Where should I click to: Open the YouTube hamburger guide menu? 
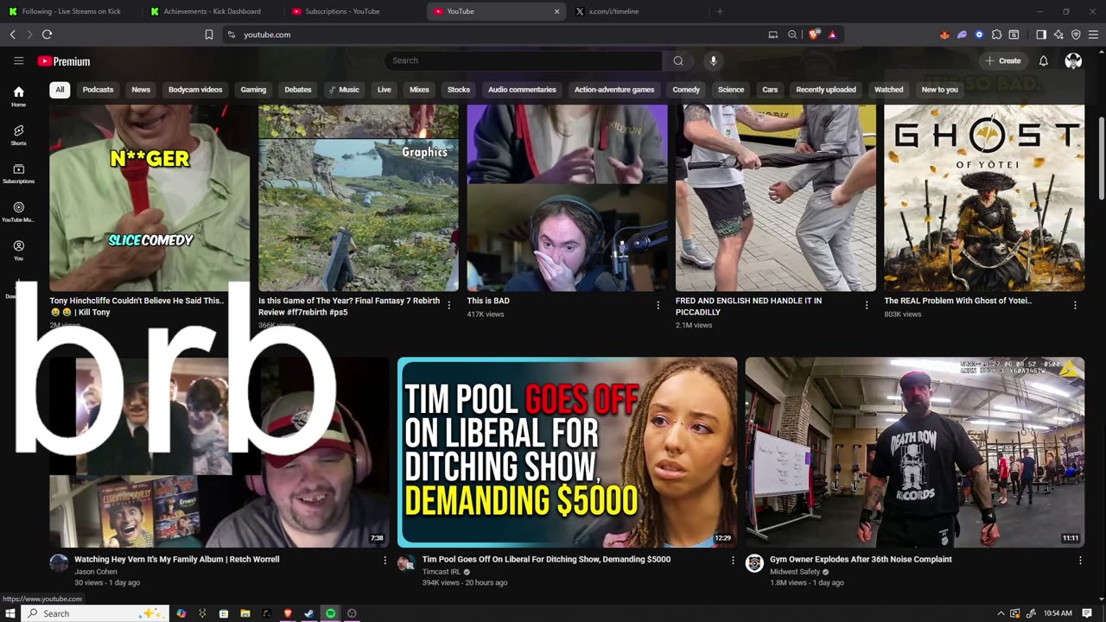click(18, 60)
